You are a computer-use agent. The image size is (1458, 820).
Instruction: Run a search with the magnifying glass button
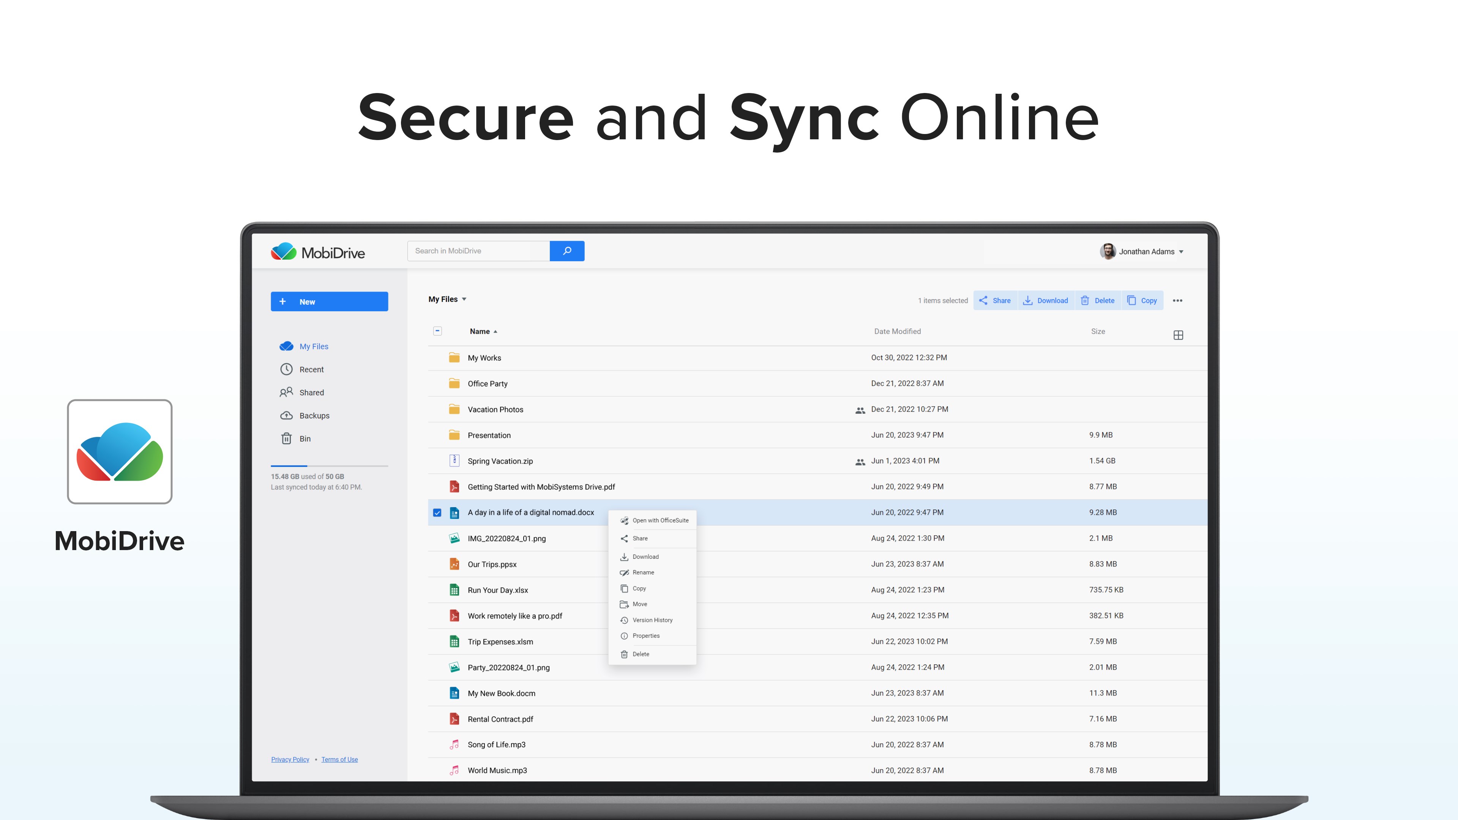[566, 251]
